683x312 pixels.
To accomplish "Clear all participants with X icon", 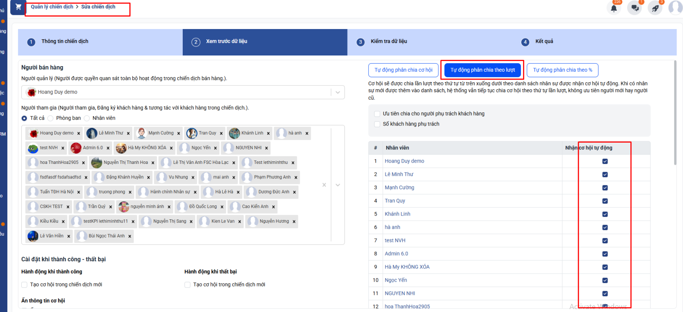I will click(324, 185).
